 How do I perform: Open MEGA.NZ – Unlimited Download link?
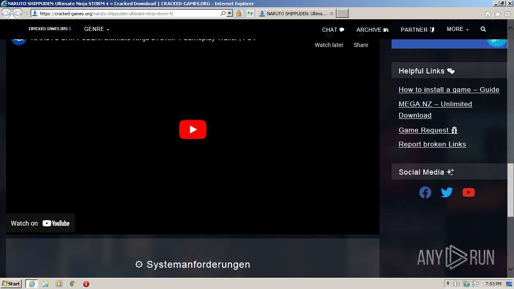[435, 110]
